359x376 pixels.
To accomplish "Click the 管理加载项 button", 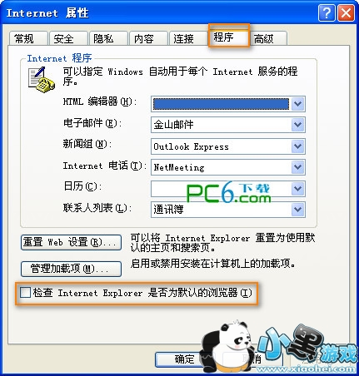I will pyautogui.click(x=71, y=269).
